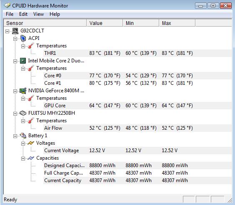
Task: Select the G92CDCLT computer icon
Action: click(15, 31)
